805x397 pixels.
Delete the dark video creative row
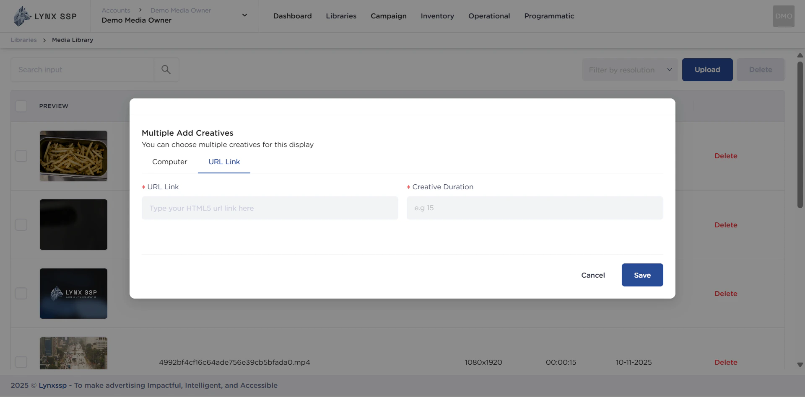click(726, 225)
